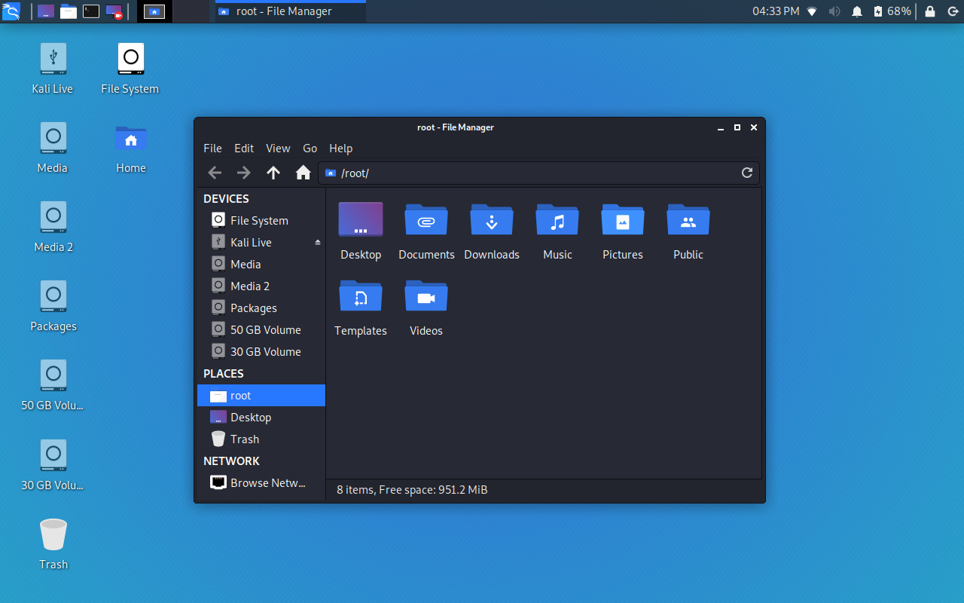Open the notifications bell in the tray
The width and height of the screenshot is (964, 603).
[x=857, y=11]
